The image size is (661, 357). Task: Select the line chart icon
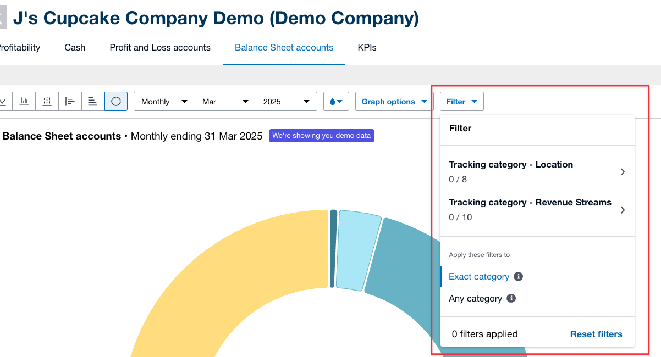click(x=3, y=101)
